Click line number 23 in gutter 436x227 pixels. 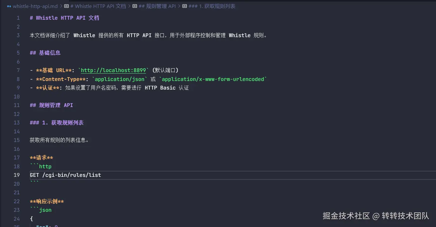click(17, 210)
